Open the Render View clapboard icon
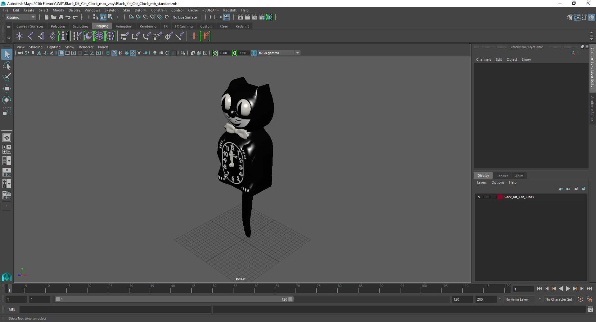This screenshot has height=322, width=596. click(241, 17)
